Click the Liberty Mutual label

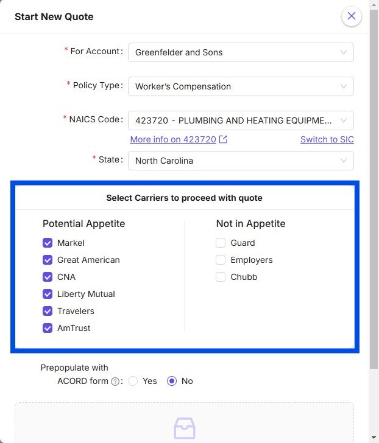(86, 294)
